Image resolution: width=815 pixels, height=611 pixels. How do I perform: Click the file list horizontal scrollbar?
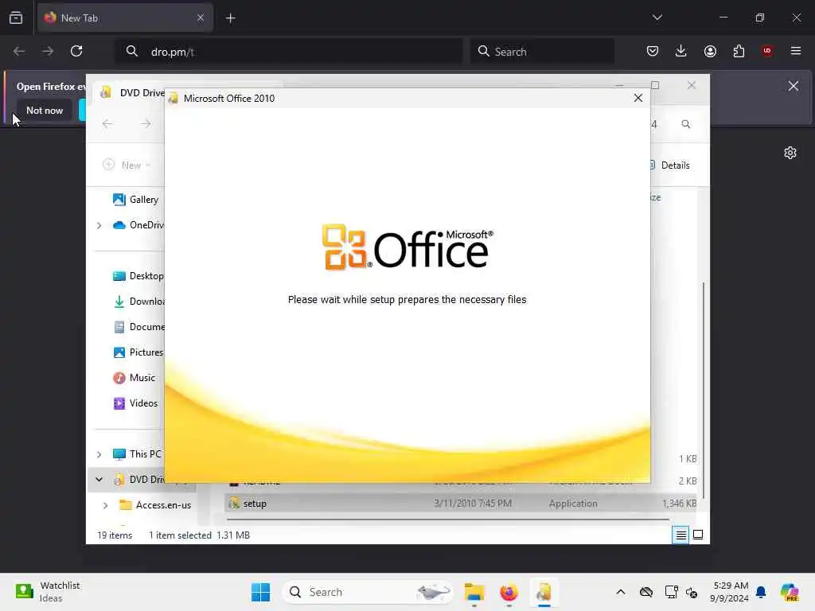tap(447, 519)
